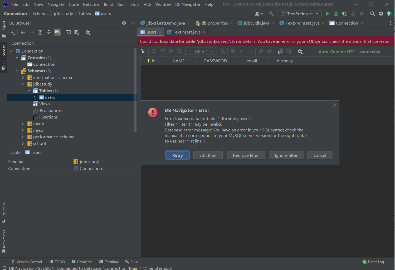This screenshot has height=270, width=395.
Task: Expand the school schema node
Action: click(x=23, y=144)
